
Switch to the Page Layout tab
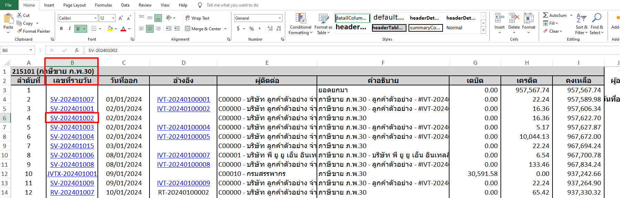coord(74,5)
